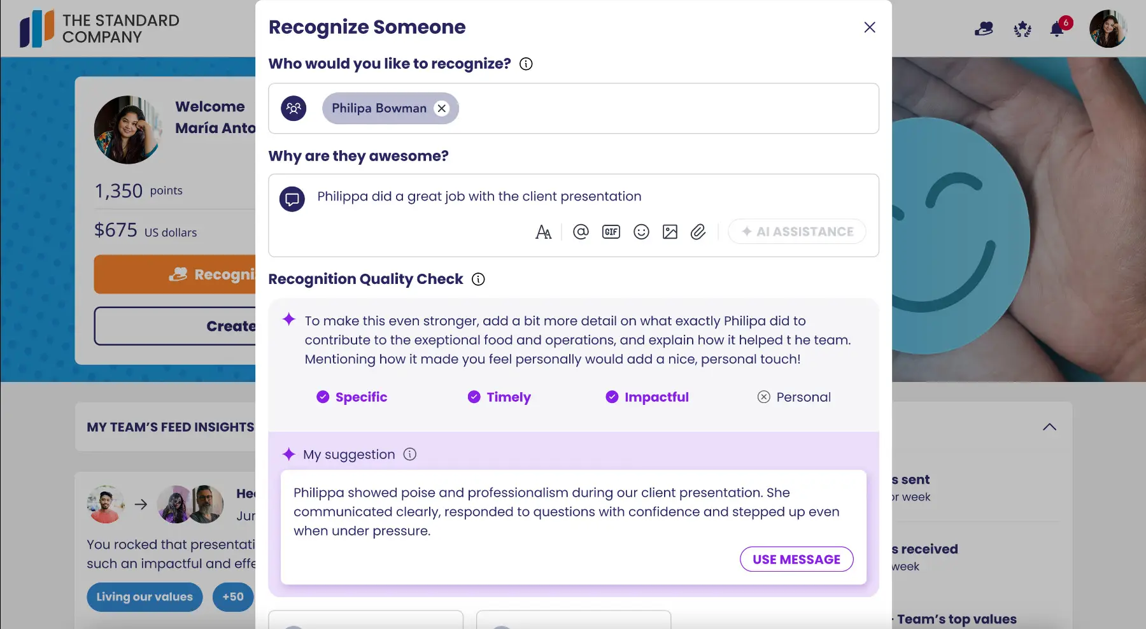Open the Recognition Quality Check info tooltip

click(478, 279)
